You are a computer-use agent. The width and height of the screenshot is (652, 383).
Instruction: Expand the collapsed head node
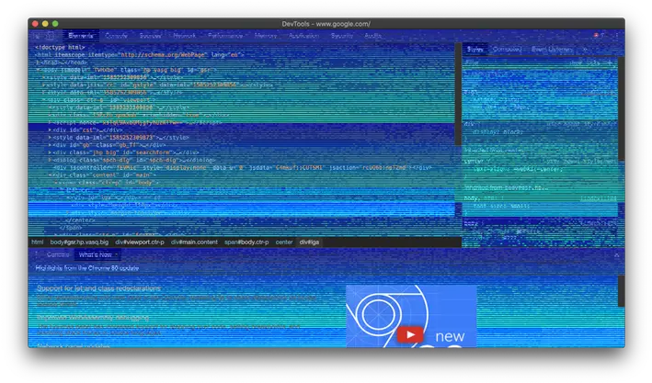[37, 62]
